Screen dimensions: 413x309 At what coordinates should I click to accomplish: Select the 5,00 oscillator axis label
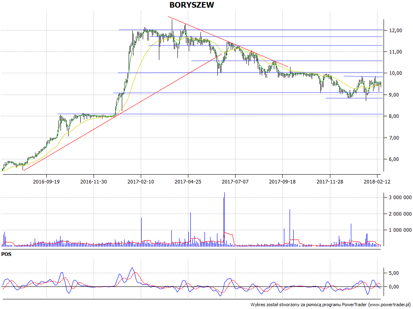(394, 273)
